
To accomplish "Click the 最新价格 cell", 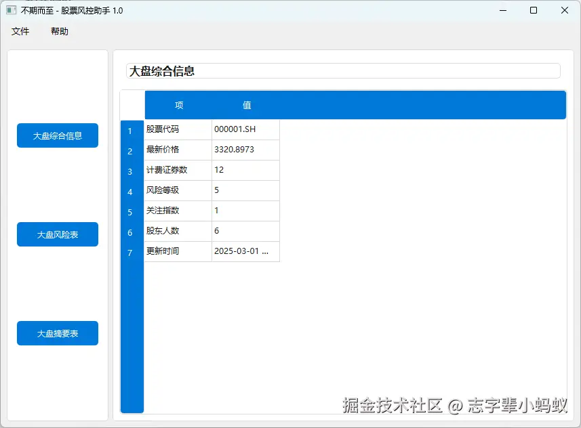I will pos(178,150).
